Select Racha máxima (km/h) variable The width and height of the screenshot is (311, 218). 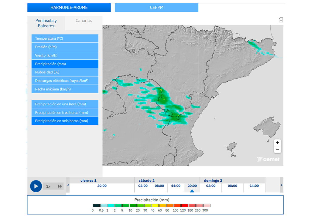[65, 89]
